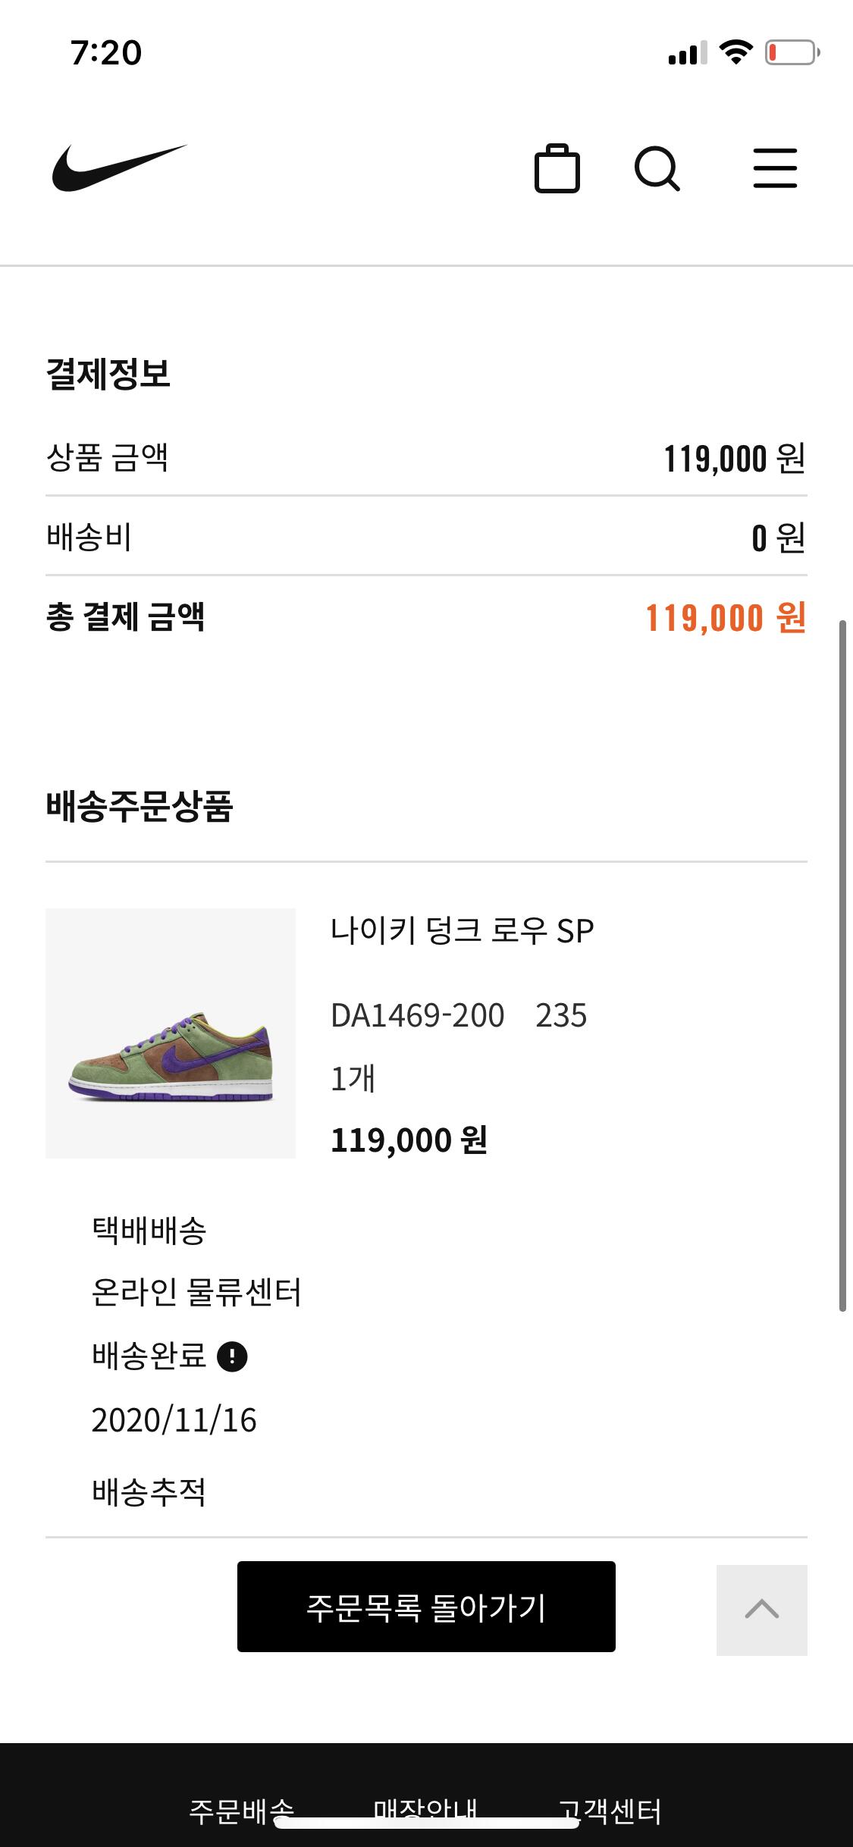Open the 배송추적 tracking link
853x1847 pixels.
[x=149, y=1492]
